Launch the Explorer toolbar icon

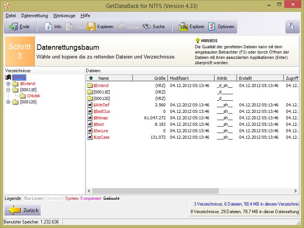(x=184, y=27)
